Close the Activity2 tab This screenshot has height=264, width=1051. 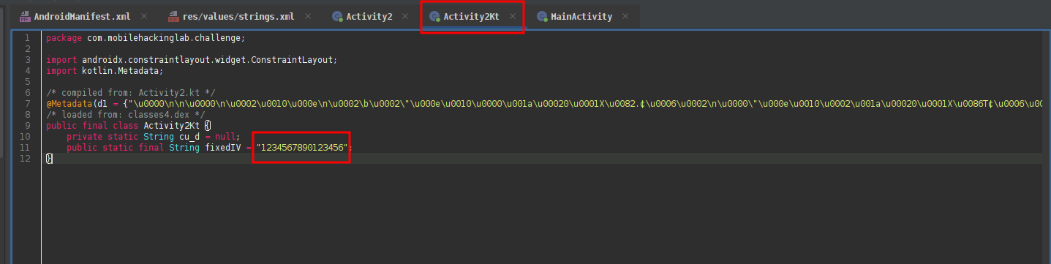406,16
